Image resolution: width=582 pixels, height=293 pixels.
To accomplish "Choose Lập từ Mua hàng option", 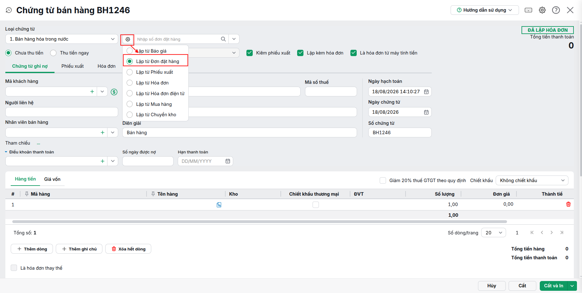I will pyautogui.click(x=130, y=104).
